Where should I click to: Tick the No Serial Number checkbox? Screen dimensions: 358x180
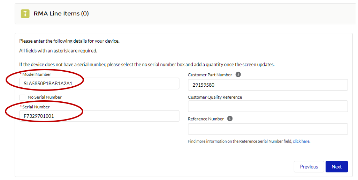pyautogui.click(x=22, y=97)
